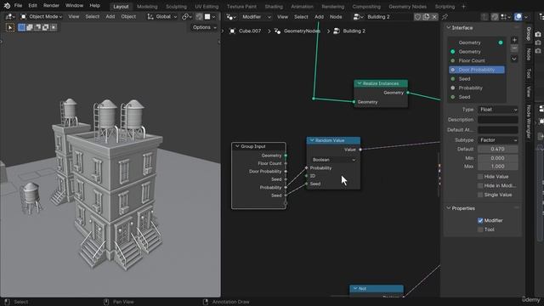Image resolution: width=544 pixels, height=306 pixels.
Task: Click the Default Attribute input field
Action: point(498,130)
